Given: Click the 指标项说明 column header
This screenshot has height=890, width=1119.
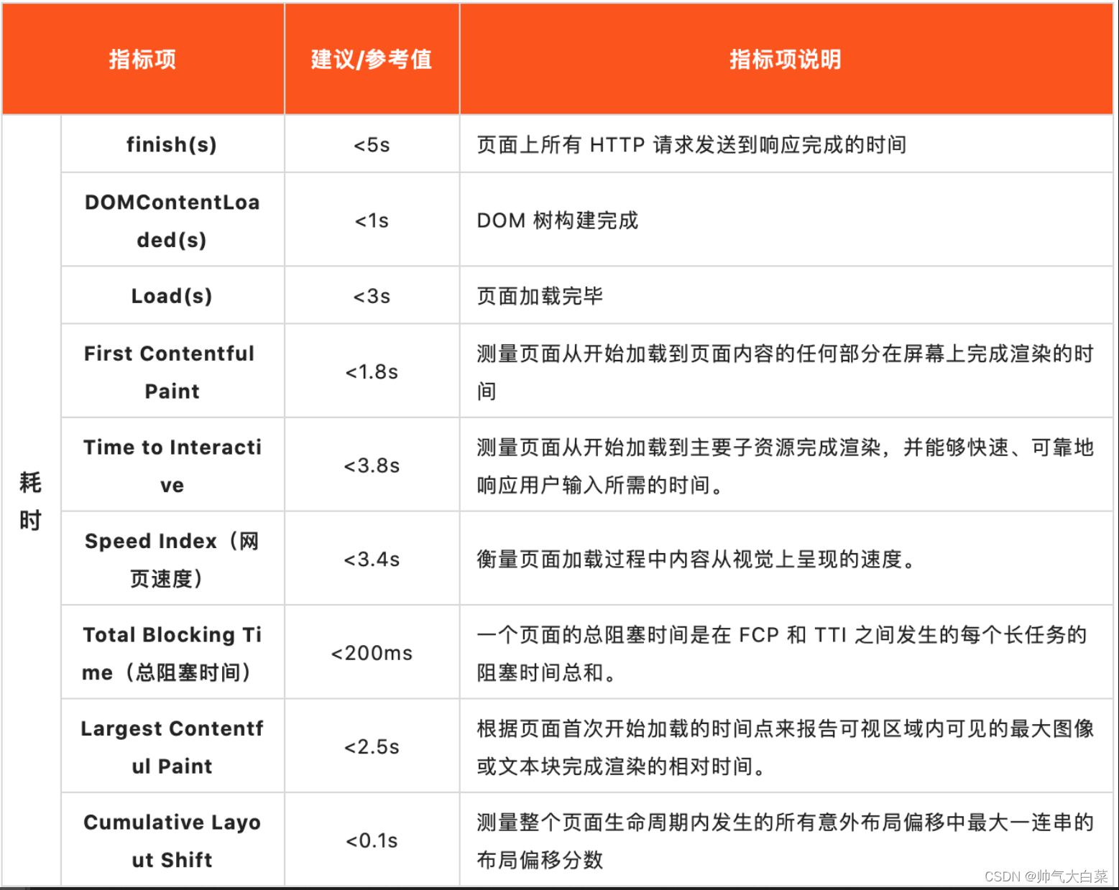Looking at the screenshot, I should tap(786, 59).
